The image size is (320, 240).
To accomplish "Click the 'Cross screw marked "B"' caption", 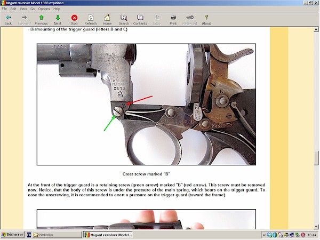I will pos(146,174).
